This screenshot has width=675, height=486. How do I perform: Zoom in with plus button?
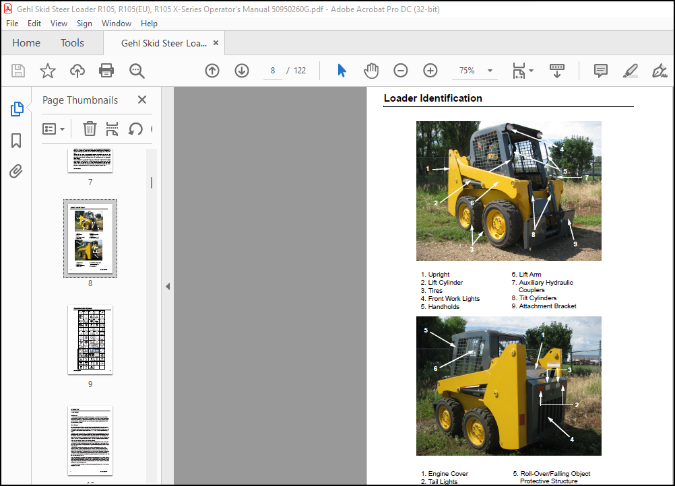click(430, 71)
